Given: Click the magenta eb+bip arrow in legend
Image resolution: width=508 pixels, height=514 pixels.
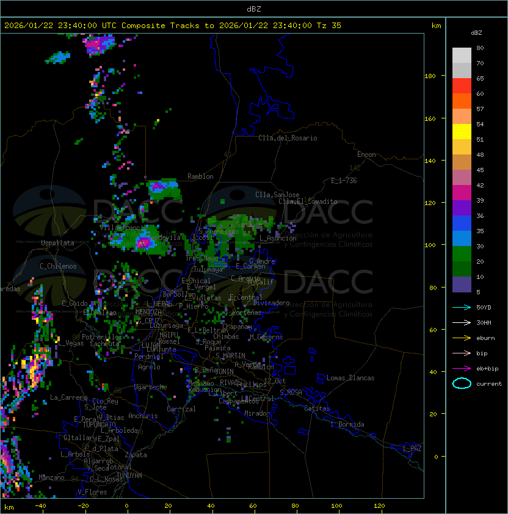Looking at the screenshot, I should pos(462,369).
